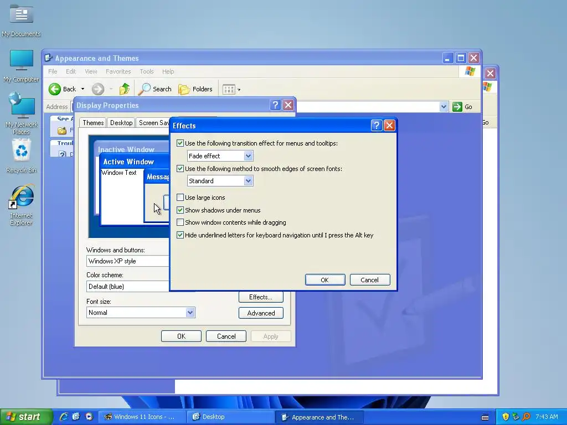Open the Edit menu
567x425 pixels.
71,71
